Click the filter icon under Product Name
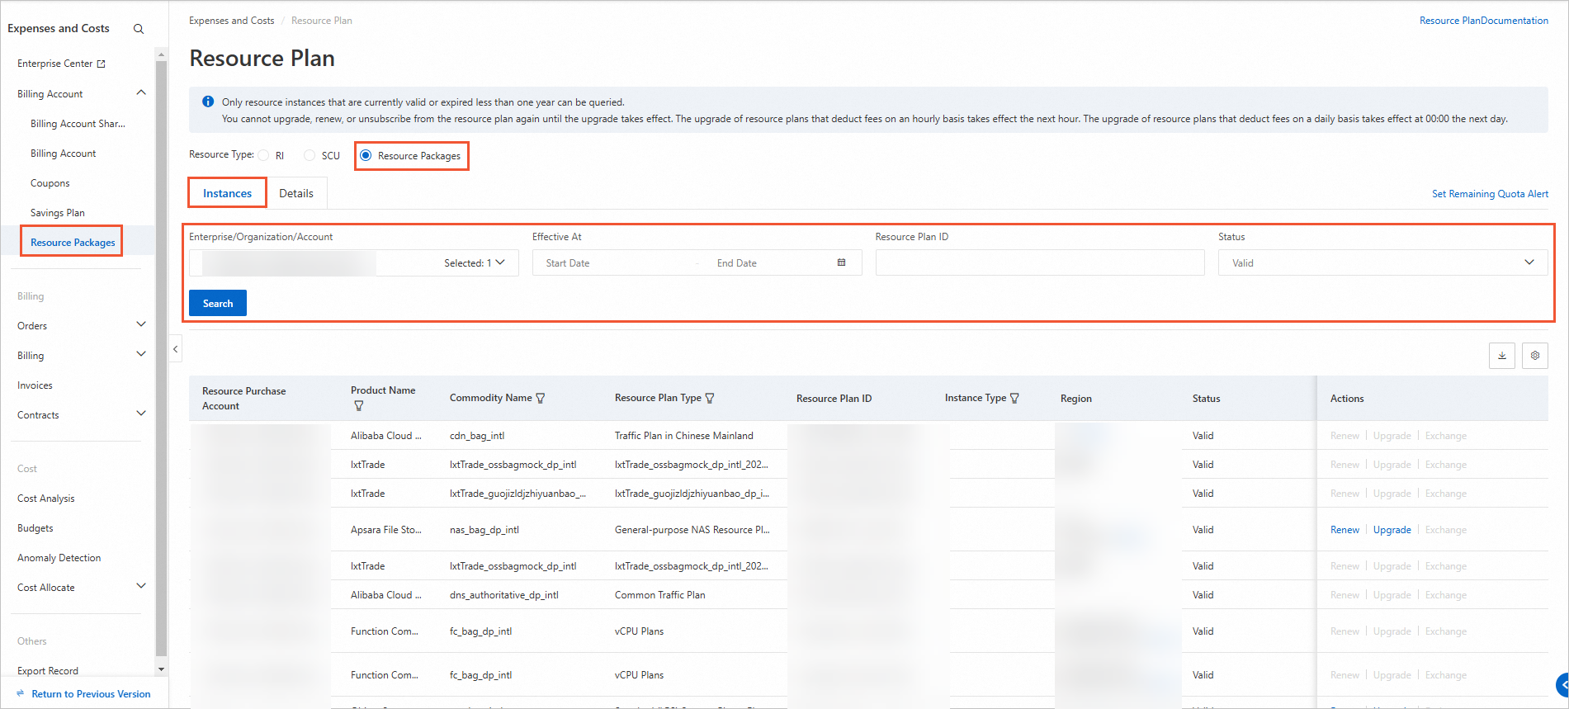Screen dimensions: 1569x709 click(x=359, y=406)
